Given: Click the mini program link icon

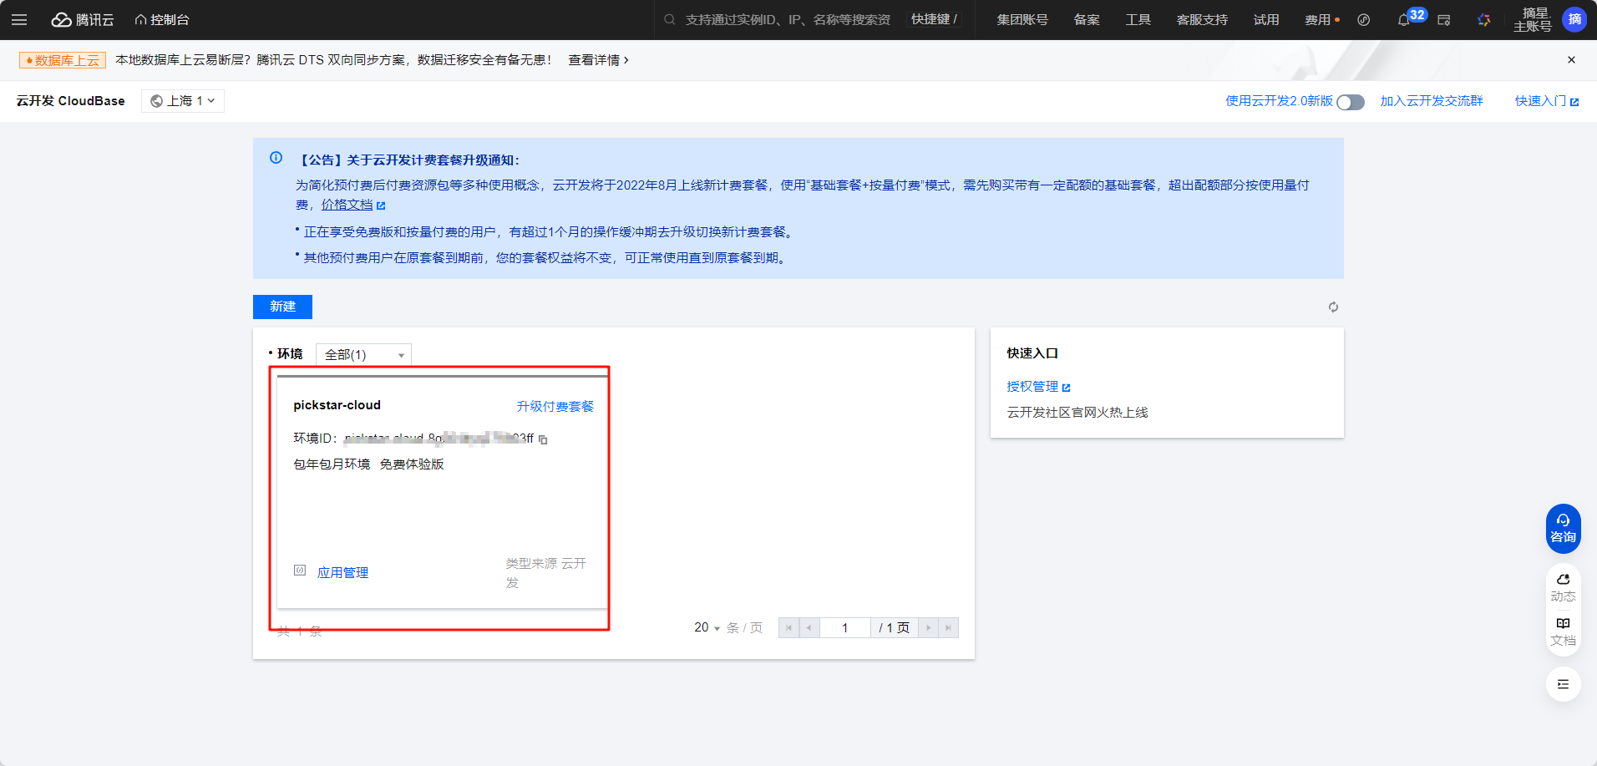Looking at the screenshot, I should pyautogui.click(x=1363, y=19).
